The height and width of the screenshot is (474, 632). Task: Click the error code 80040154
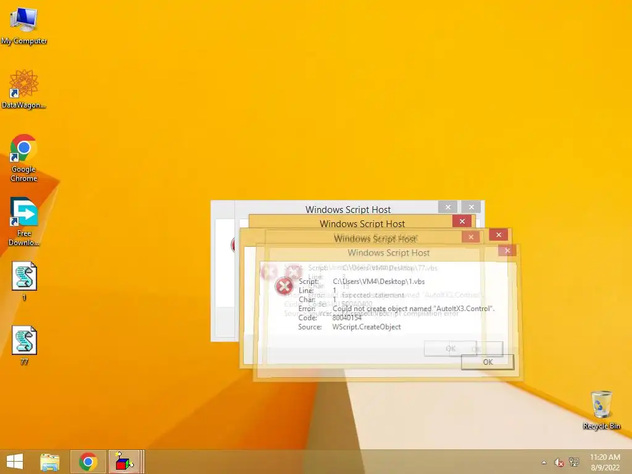[x=347, y=318]
